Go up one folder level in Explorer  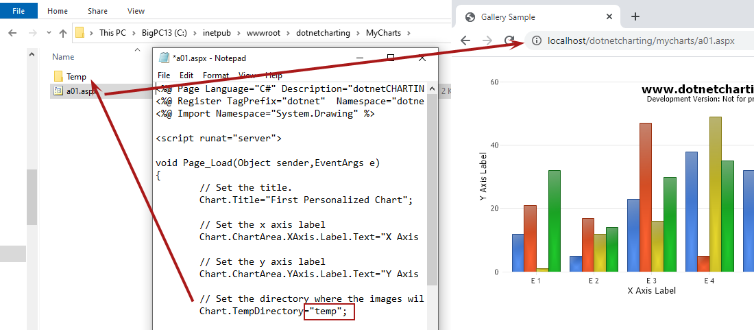tap(63, 33)
